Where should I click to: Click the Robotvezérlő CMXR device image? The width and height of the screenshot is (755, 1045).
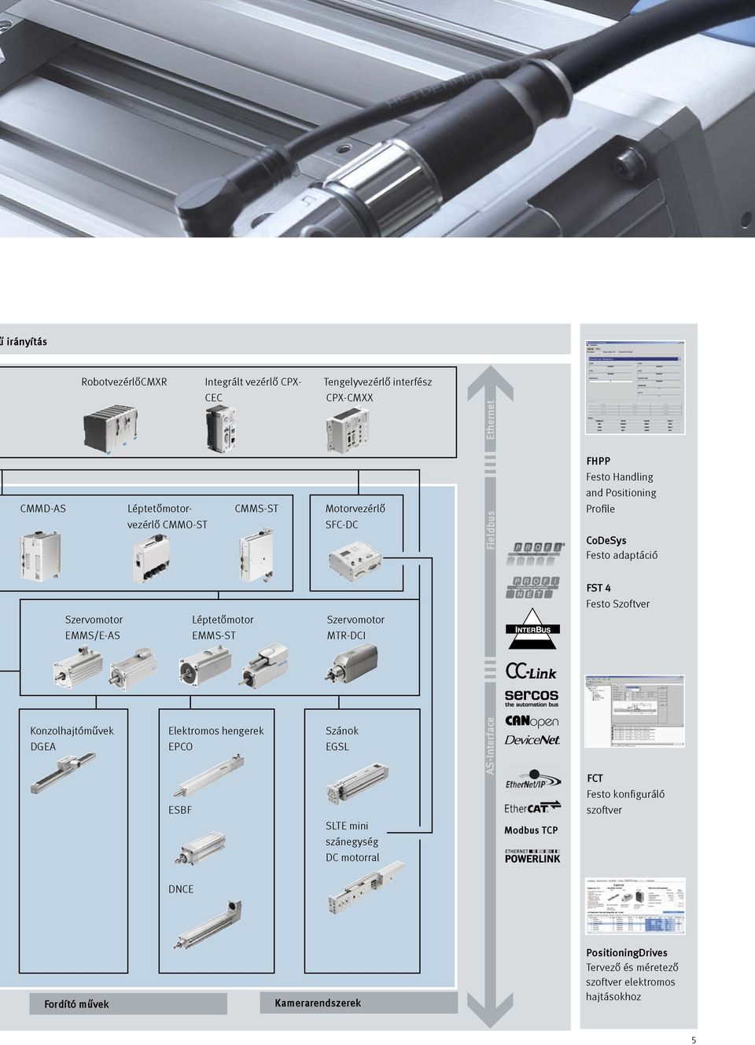click(x=111, y=429)
